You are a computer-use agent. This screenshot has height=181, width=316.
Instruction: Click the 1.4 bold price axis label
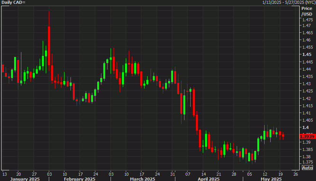[x=305, y=127]
